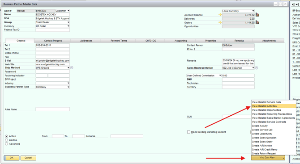Expand the Group dropdown Team Dealer
Image resolution: width=300 pixels, height=164 pixels.
pos(53,22)
